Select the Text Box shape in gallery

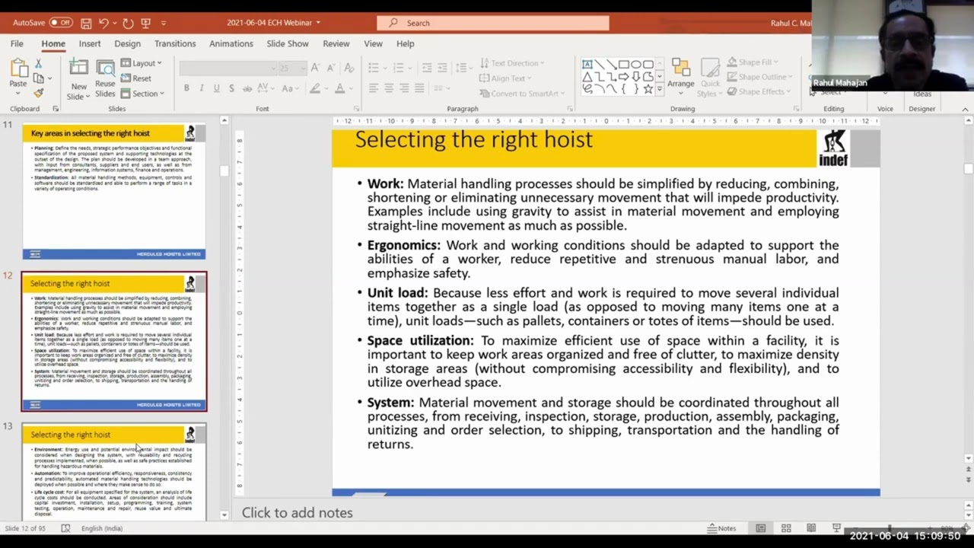[587, 65]
